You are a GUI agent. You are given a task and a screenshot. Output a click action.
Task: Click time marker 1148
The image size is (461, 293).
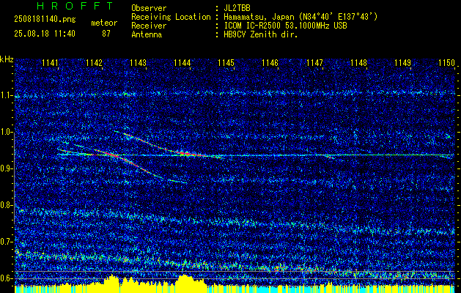coord(359,63)
